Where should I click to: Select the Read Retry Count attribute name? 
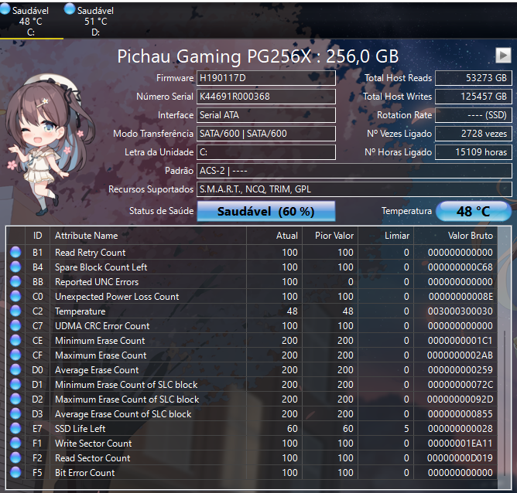(x=90, y=253)
